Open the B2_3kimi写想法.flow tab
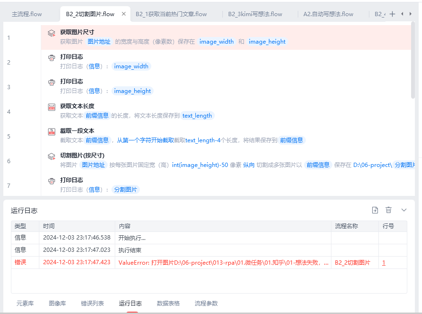 pos(255,14)
